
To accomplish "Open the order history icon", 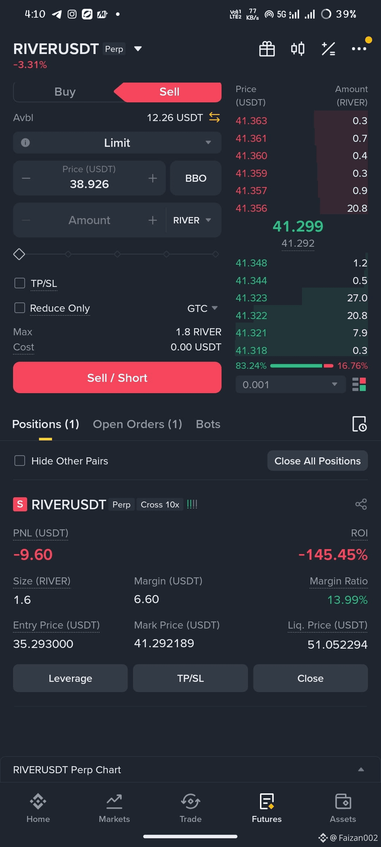I will click(x=359, y=424).
